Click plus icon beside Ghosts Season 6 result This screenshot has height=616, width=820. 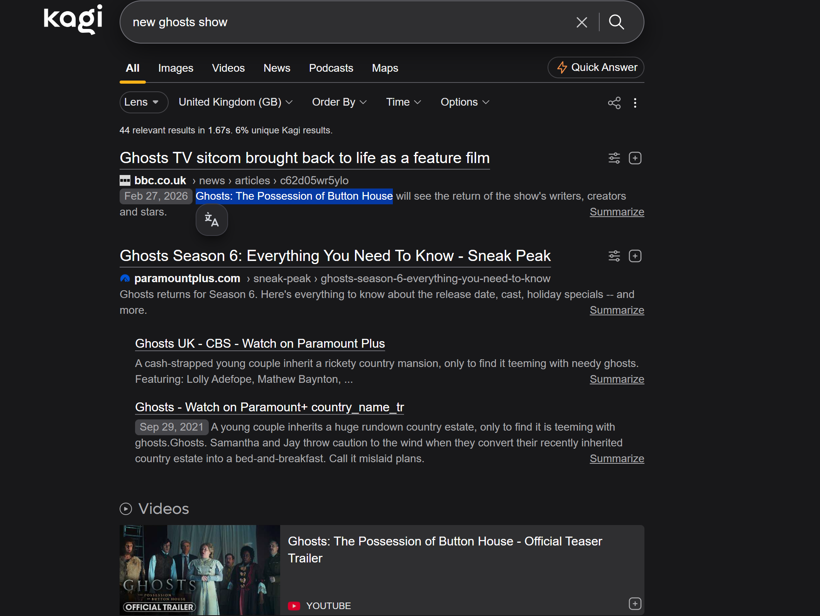[635, 256]
